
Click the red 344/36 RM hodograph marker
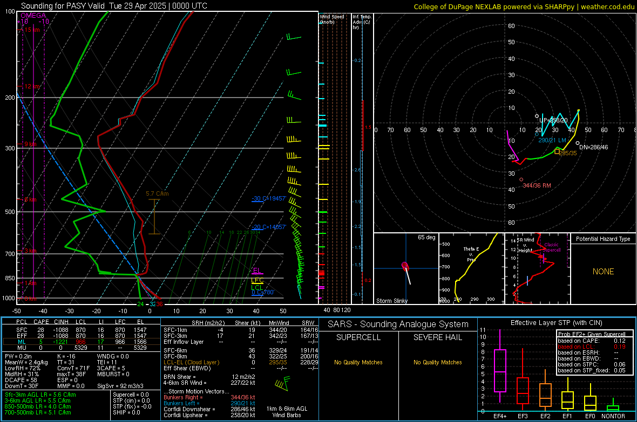click(x=521, y=179)
